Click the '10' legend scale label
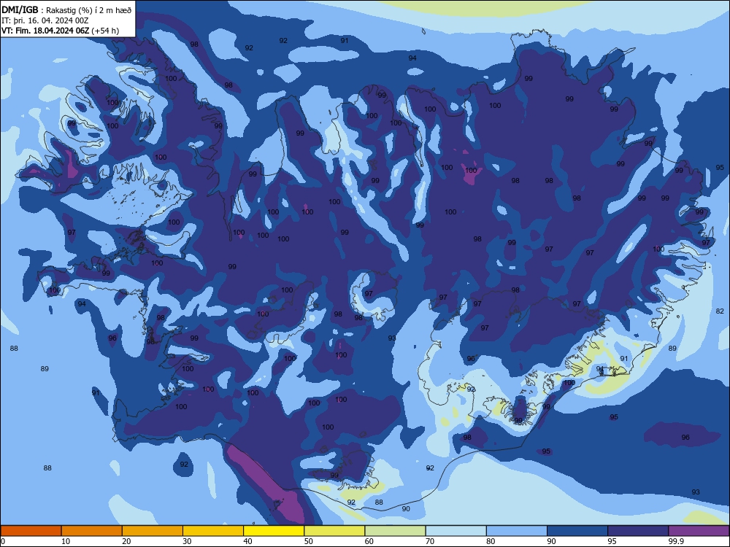 [x=66, y=541]
